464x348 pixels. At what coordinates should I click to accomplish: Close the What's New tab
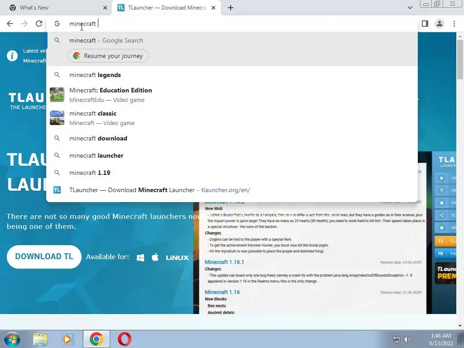coord(105,8)
